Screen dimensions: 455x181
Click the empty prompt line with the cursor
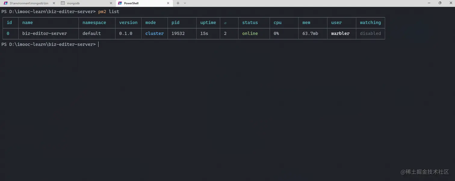pos(50,44)
